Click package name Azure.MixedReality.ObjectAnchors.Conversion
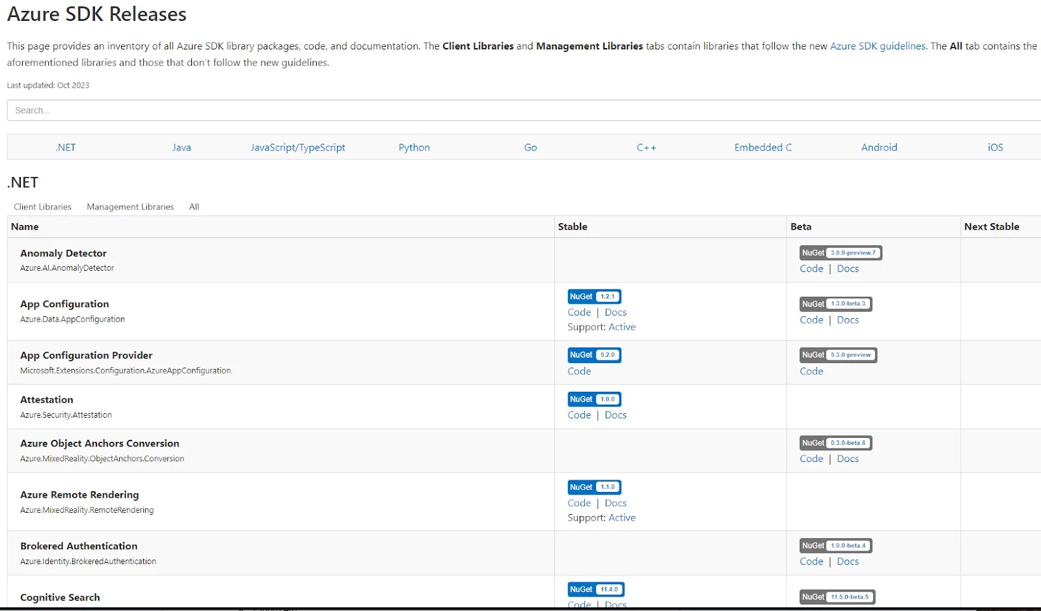 pyautogui.click(x=102, y=459)
